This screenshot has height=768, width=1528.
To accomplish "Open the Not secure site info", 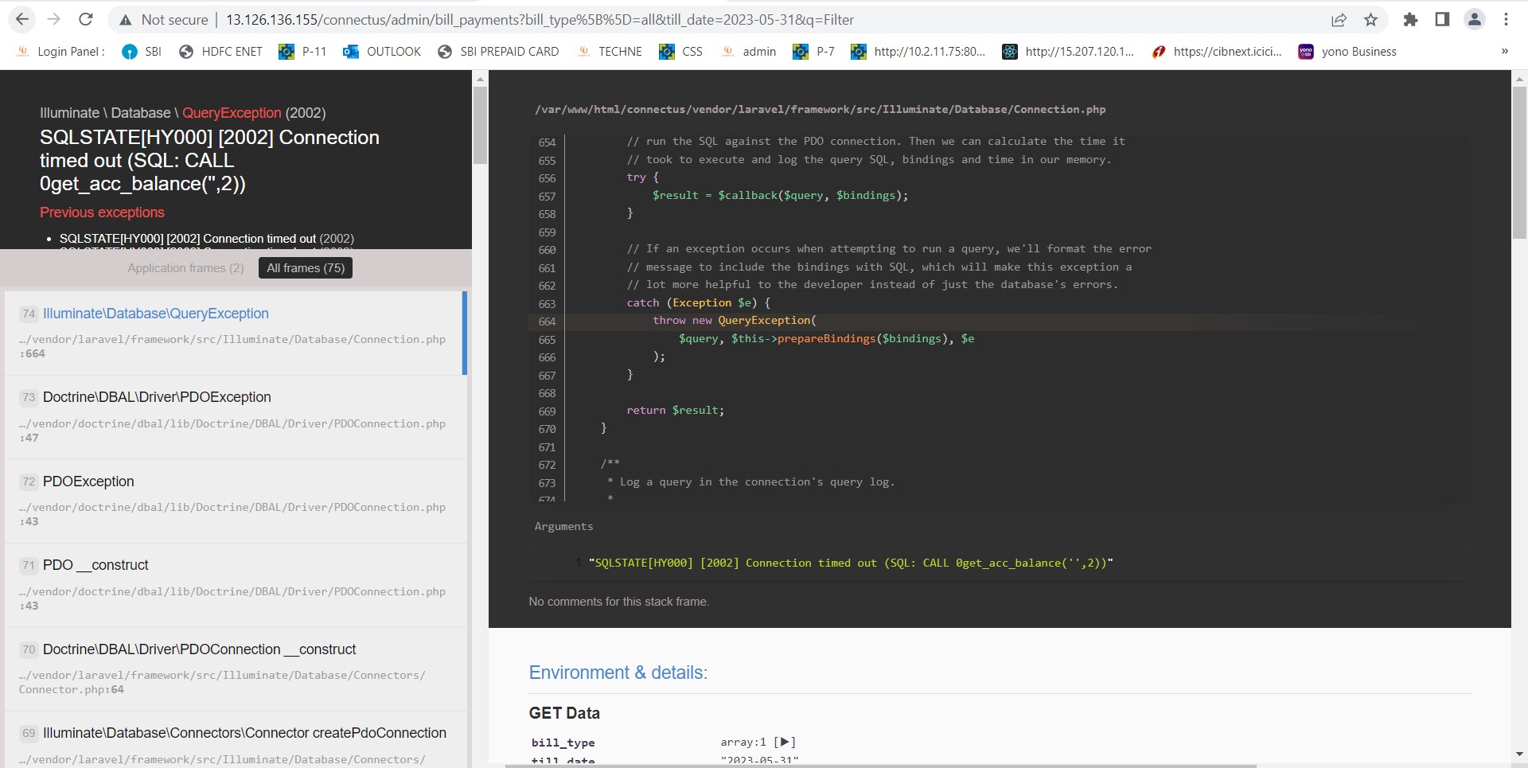I will click(x=163, y=20).
